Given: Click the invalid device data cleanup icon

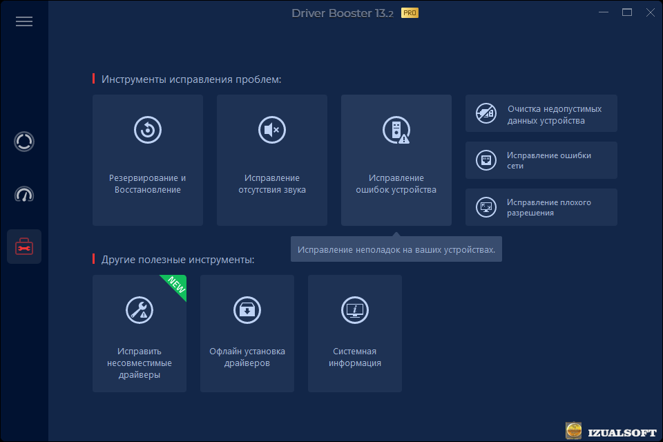Looking at the screenshot, I should (x=486, y=113).
